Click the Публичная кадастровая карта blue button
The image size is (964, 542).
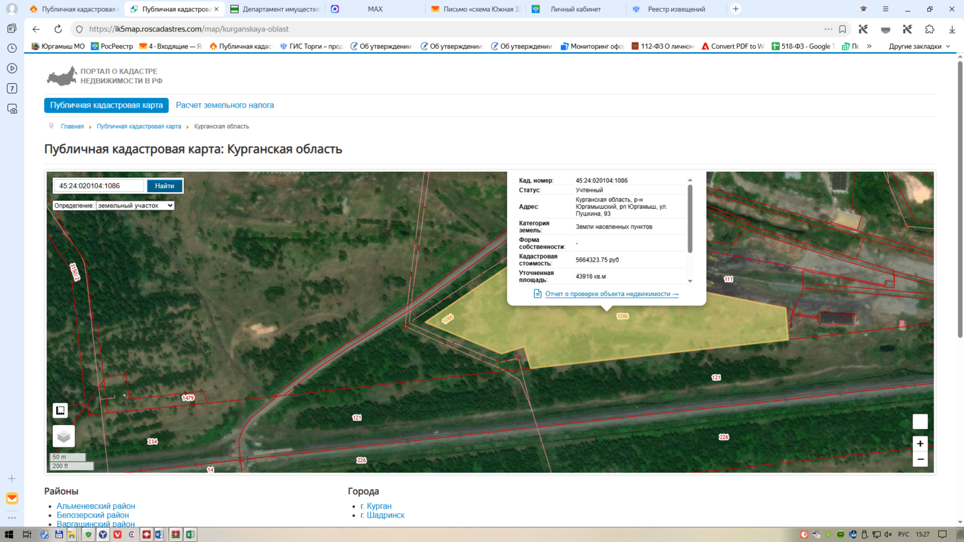pos(106,105)
